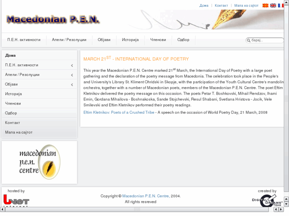Open the Digital Dreams Team logo
The width and height of the screenshot is (289, 216).
click(267, 201)
